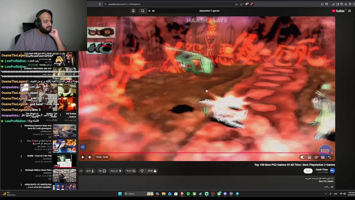Open 'HIGHLIGHTS | FC BARCELONA' video title
Screen dimensions: 355x200
pos(38,186)
